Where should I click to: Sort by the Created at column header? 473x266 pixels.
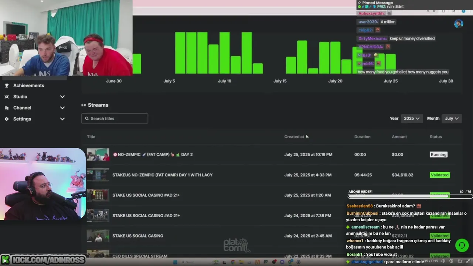tap(294, 137)
